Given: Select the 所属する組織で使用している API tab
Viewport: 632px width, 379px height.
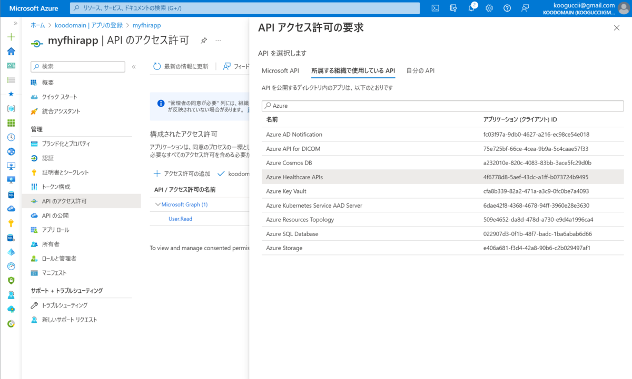Looking at the screenshot, I should [353, 70].
